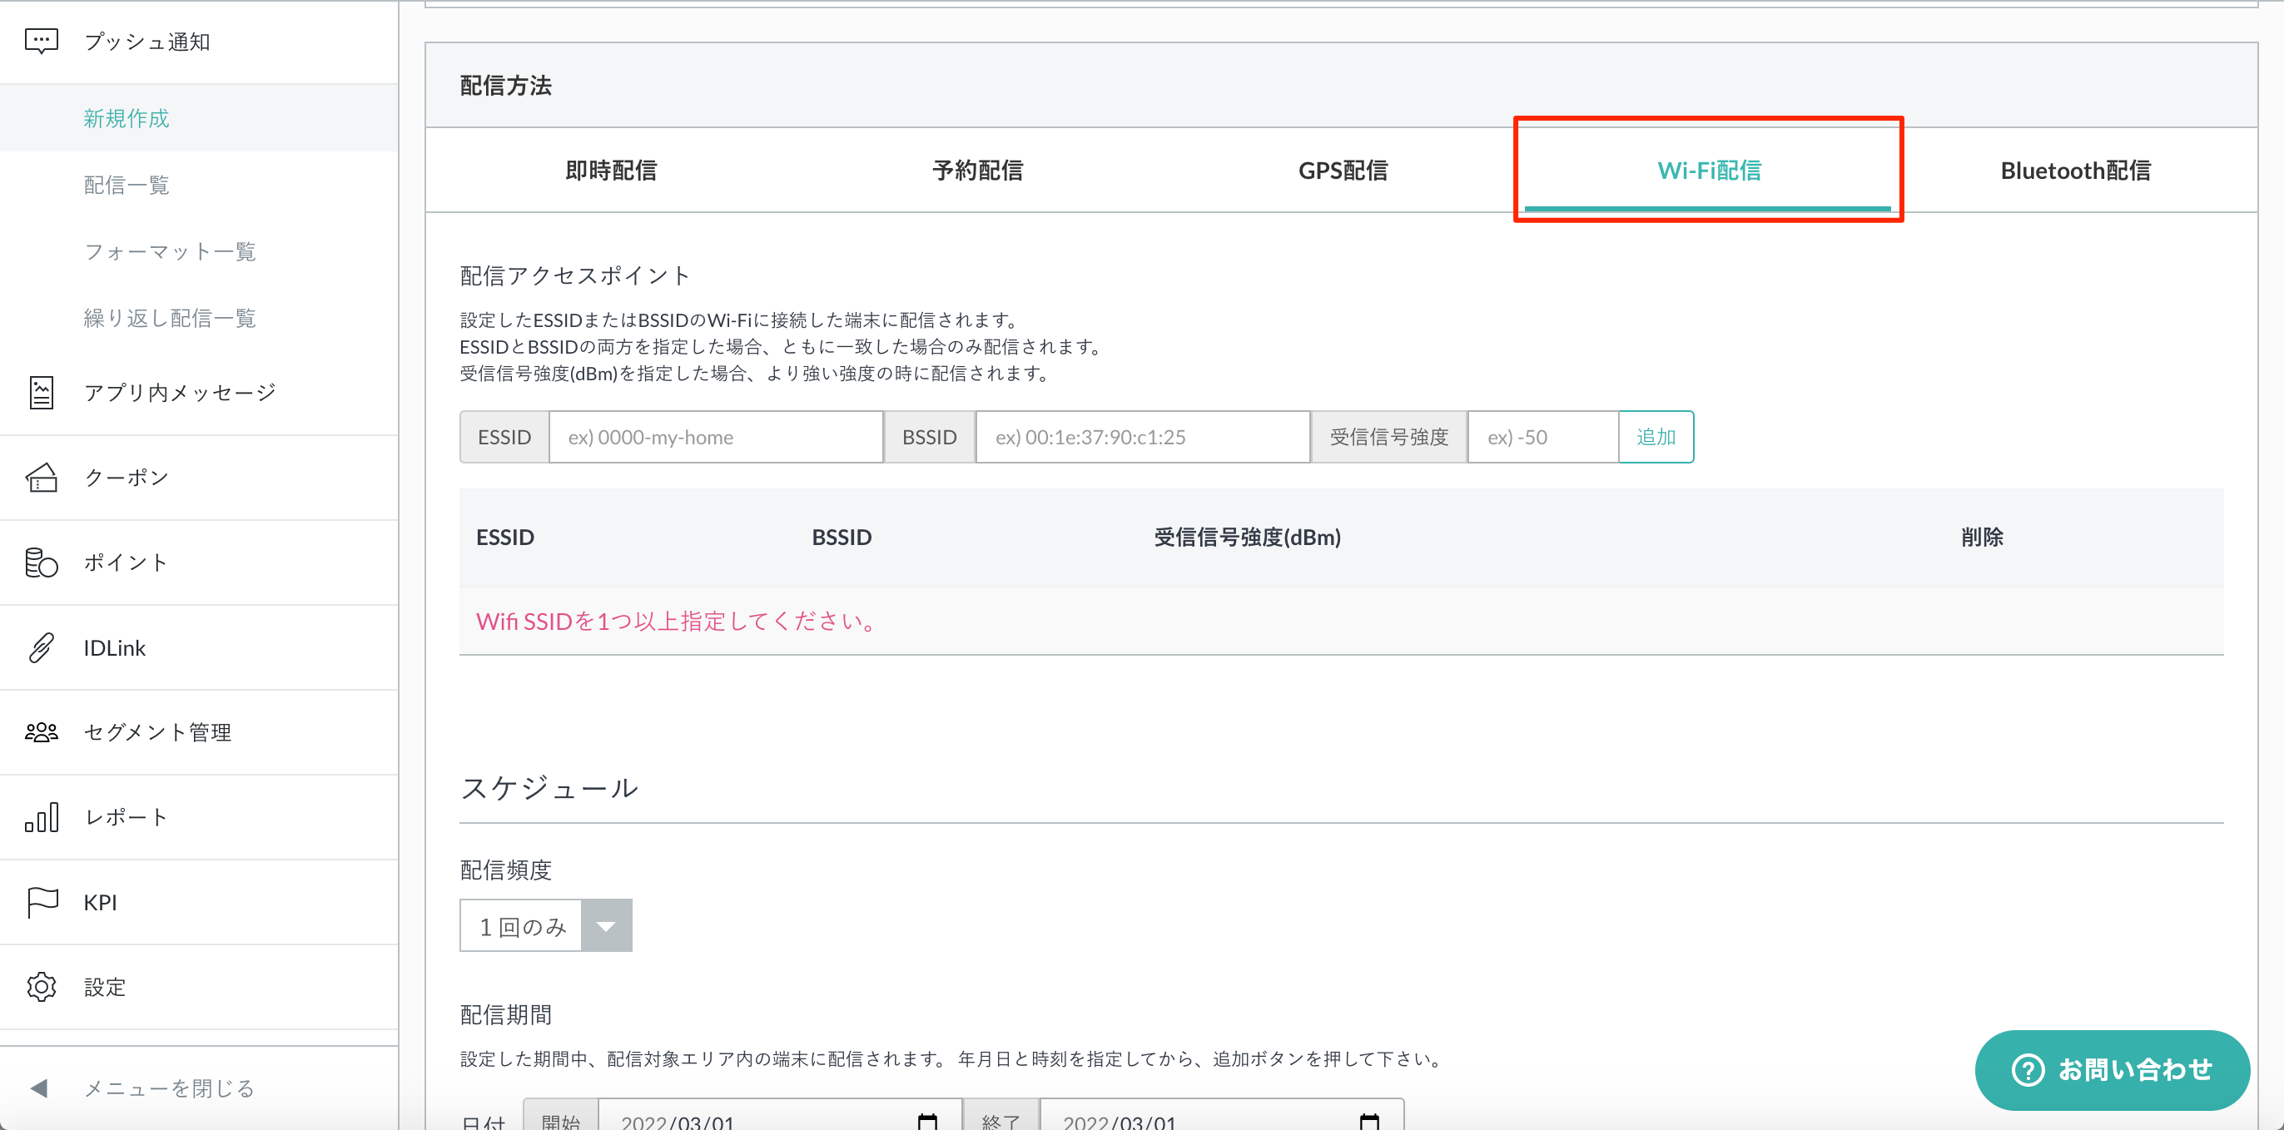The image size is (2284, 1130).
Task: Click the report bar chart icon
Action: coord(41,816)
